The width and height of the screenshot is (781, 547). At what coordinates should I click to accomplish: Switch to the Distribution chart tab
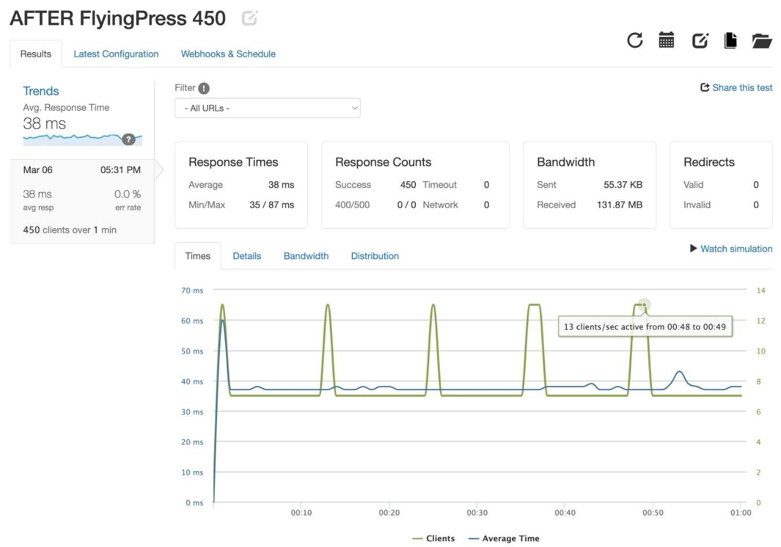tap(375, 256)
